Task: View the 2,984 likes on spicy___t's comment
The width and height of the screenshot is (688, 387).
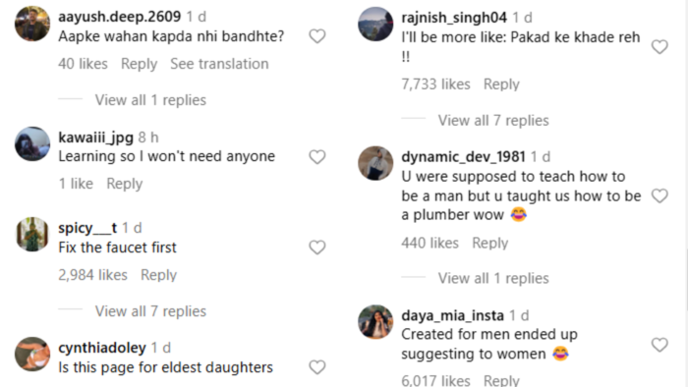Action: click(x=92, y=275)
